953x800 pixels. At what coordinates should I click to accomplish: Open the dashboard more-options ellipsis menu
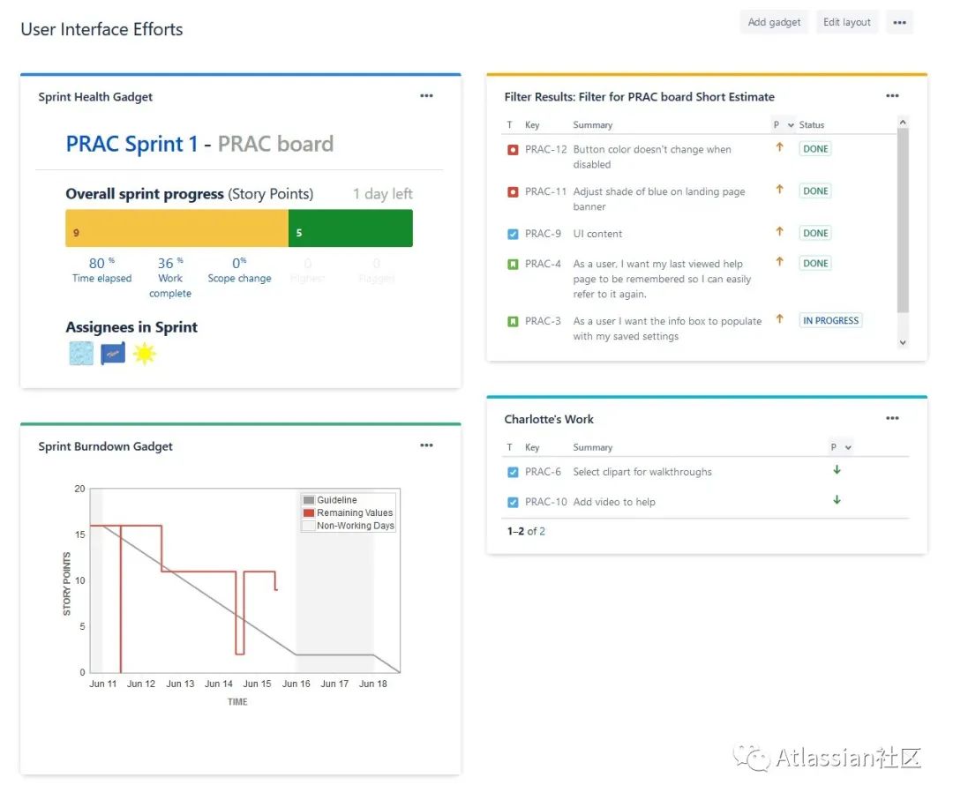click(899, 22)
